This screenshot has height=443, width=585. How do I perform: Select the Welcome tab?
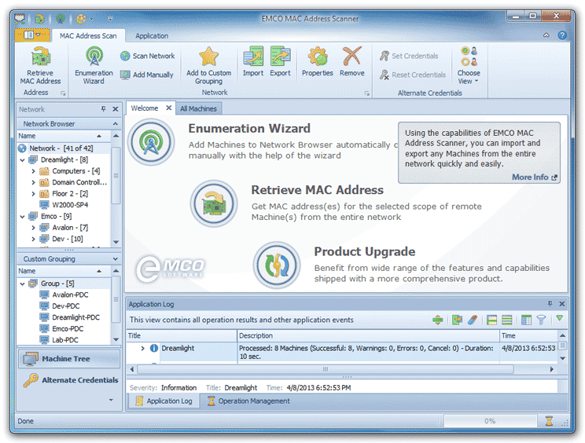tap(145, 108)
